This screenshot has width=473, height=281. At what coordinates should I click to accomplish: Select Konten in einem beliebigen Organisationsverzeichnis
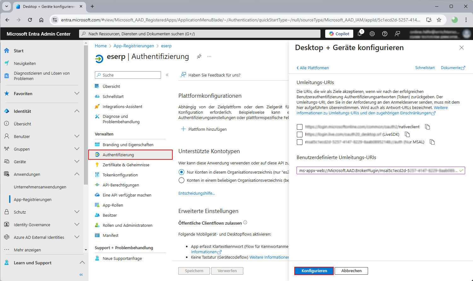tap(182, 180)
